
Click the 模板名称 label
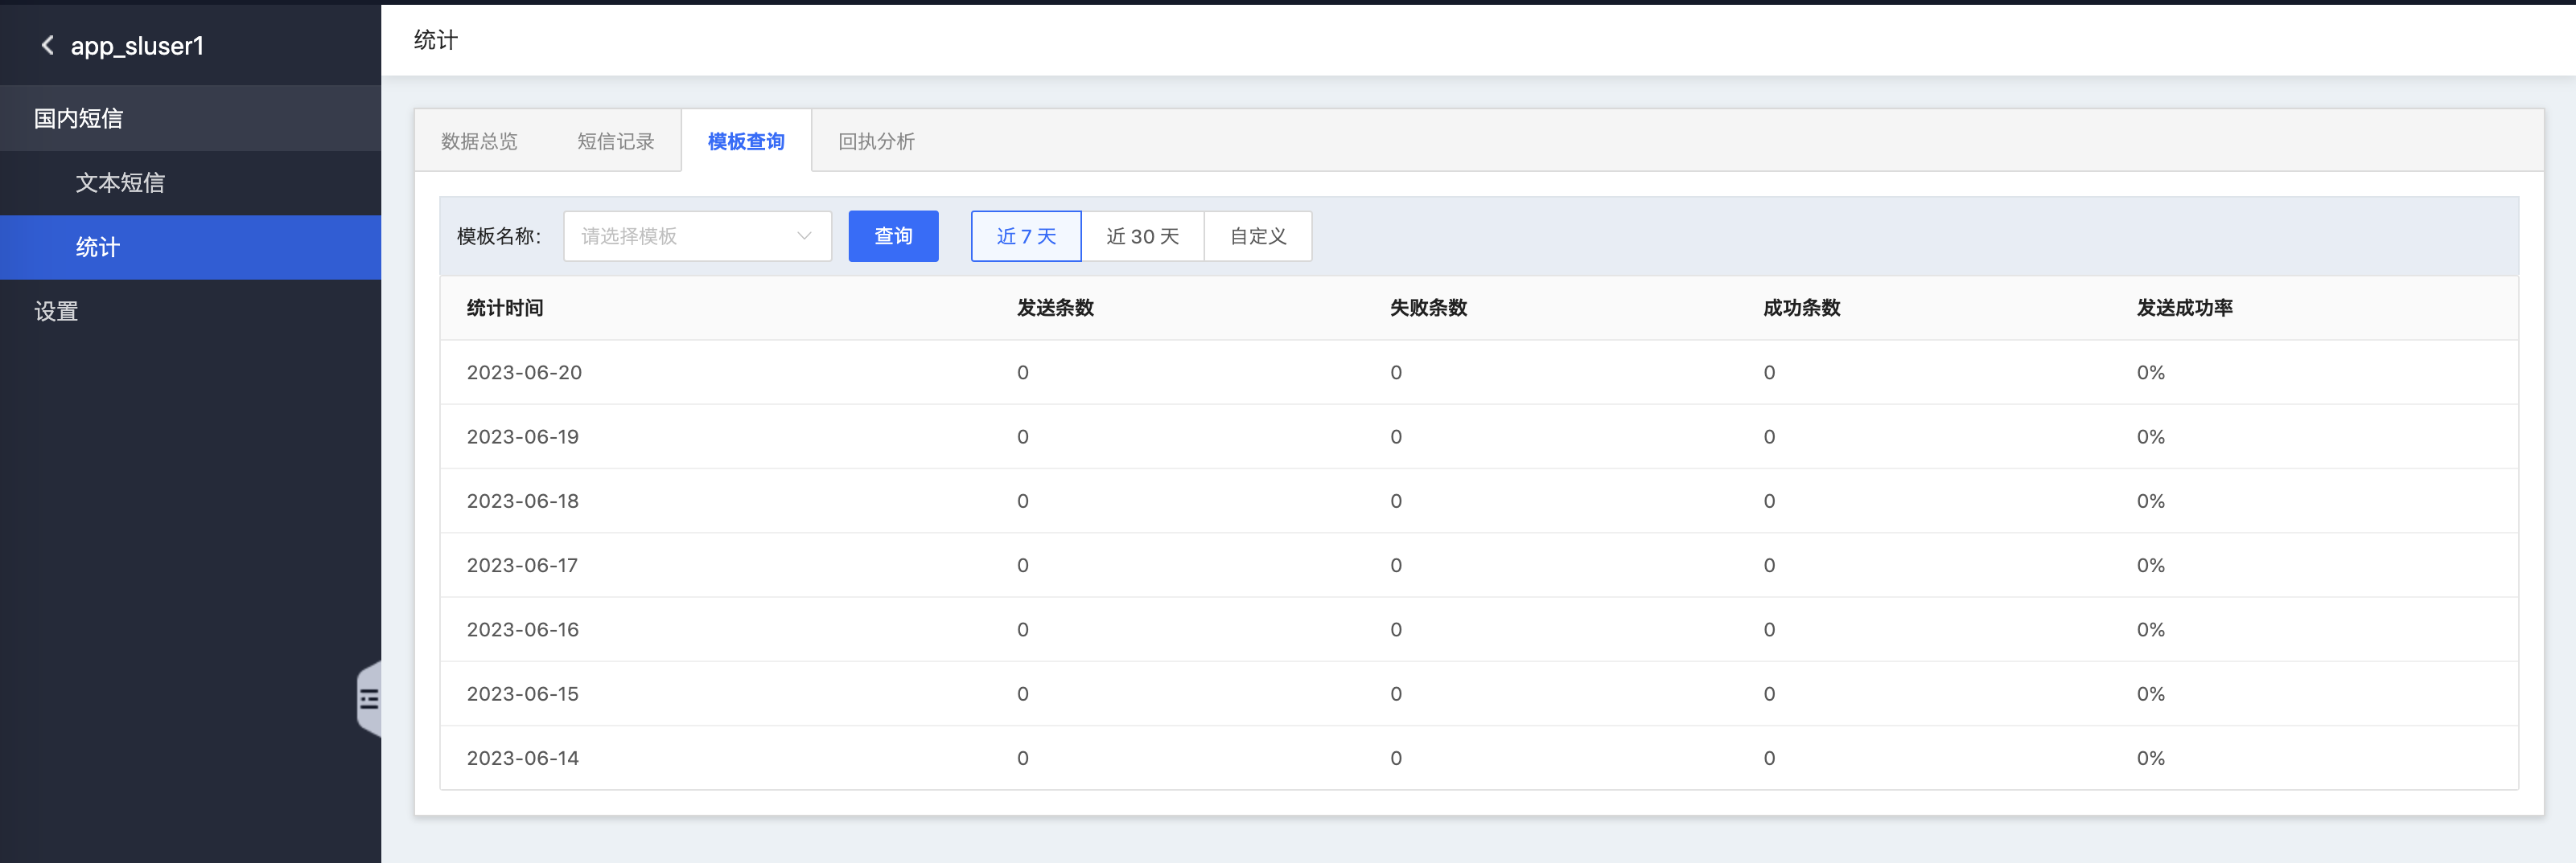click(498, 235)
